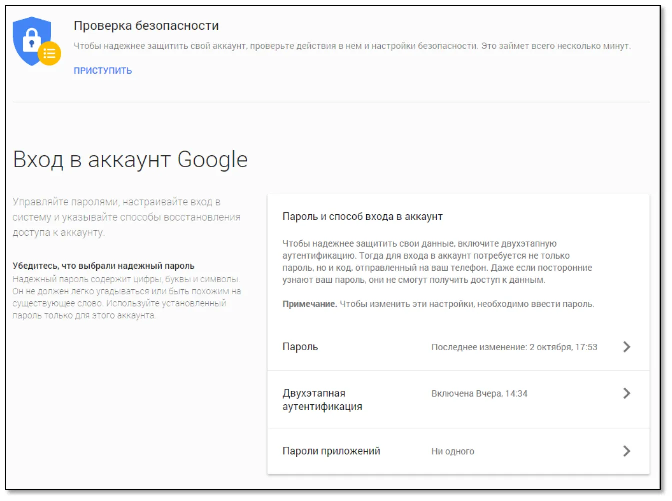This screenshot has height=501, width=672.
Task: Select the Пароли приложений label
Action: pyautogui.click(x=331, y=451)
